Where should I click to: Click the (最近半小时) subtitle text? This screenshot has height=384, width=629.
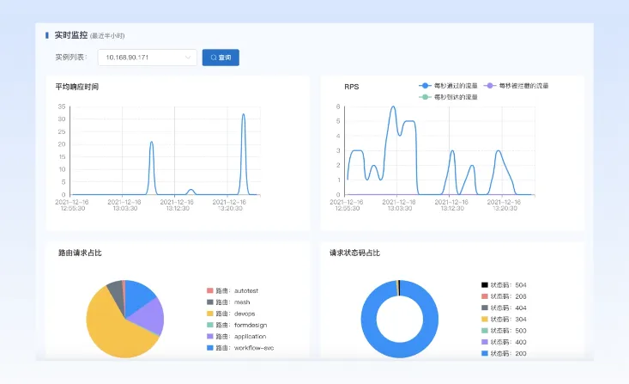[107, 36]
